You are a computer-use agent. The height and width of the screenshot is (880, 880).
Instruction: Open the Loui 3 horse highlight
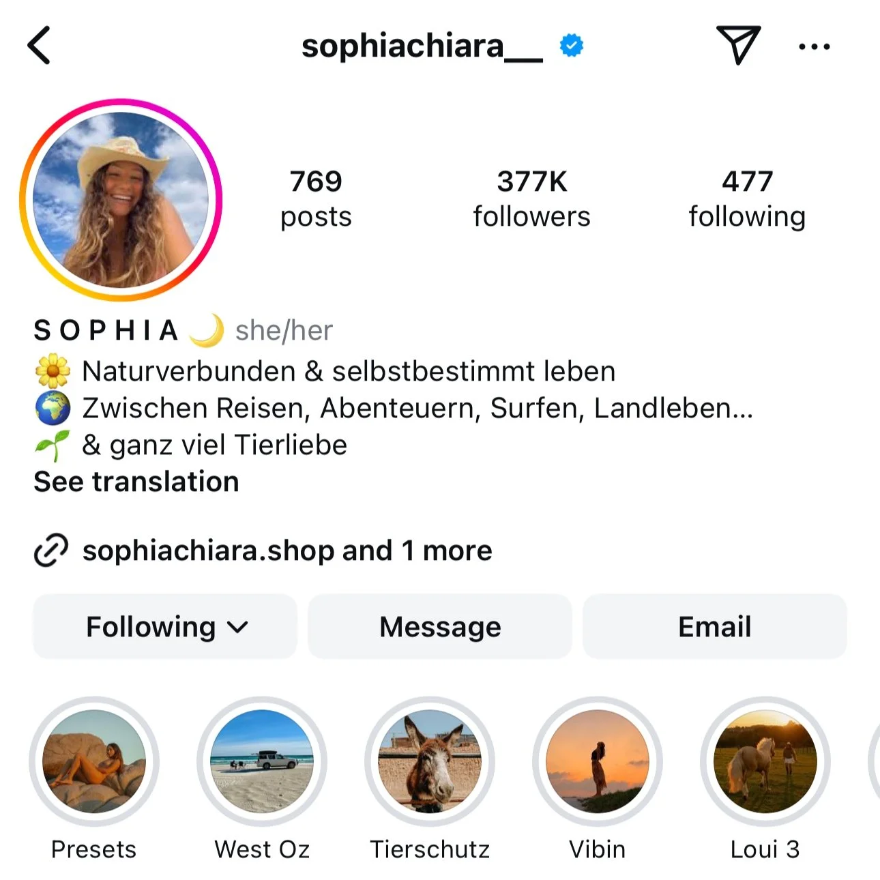tap(765, 761)
